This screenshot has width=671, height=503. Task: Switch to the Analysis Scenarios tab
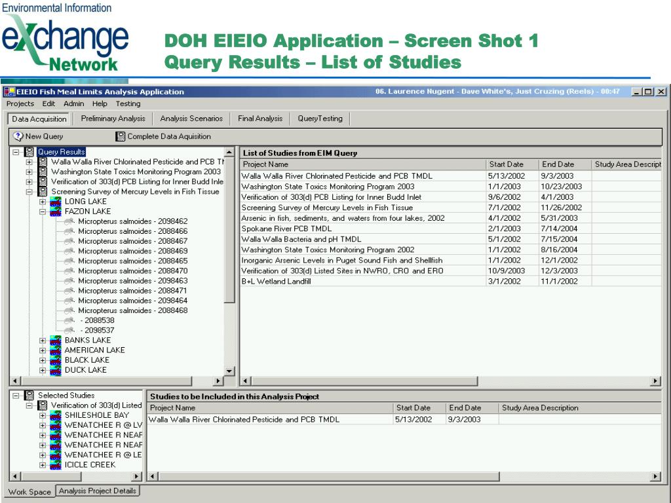coord(191,119)
